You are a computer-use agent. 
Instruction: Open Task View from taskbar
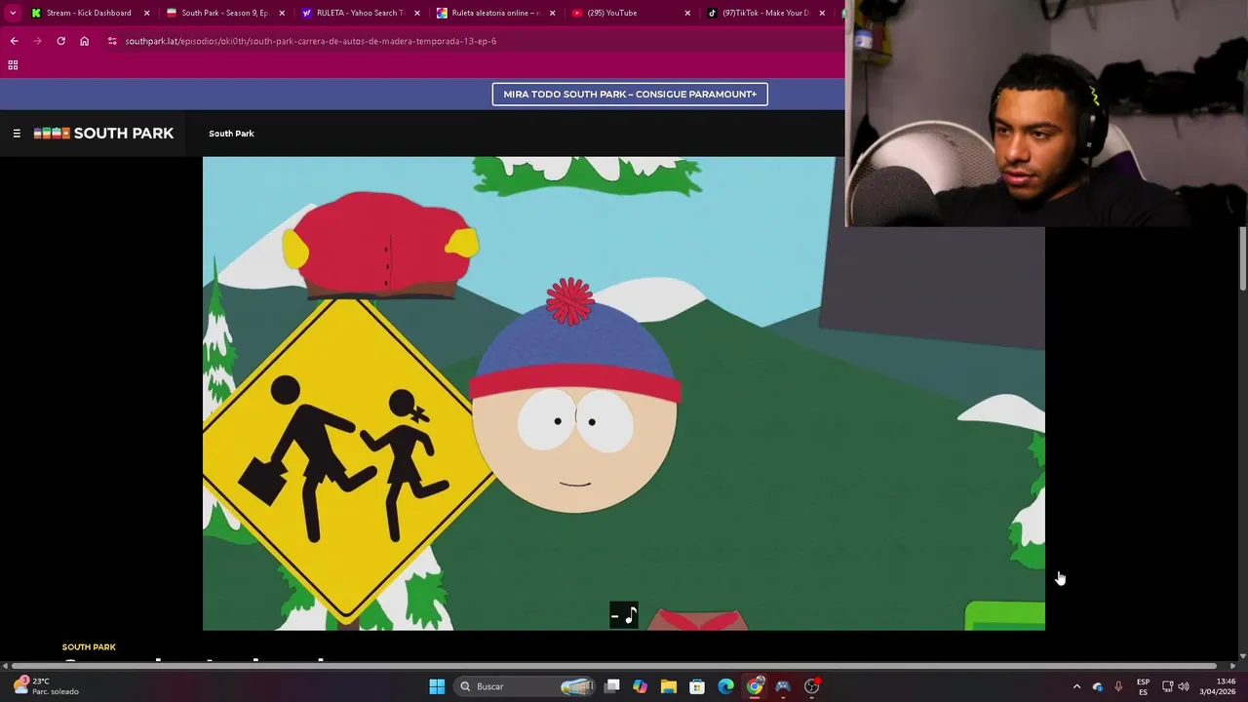612,686
